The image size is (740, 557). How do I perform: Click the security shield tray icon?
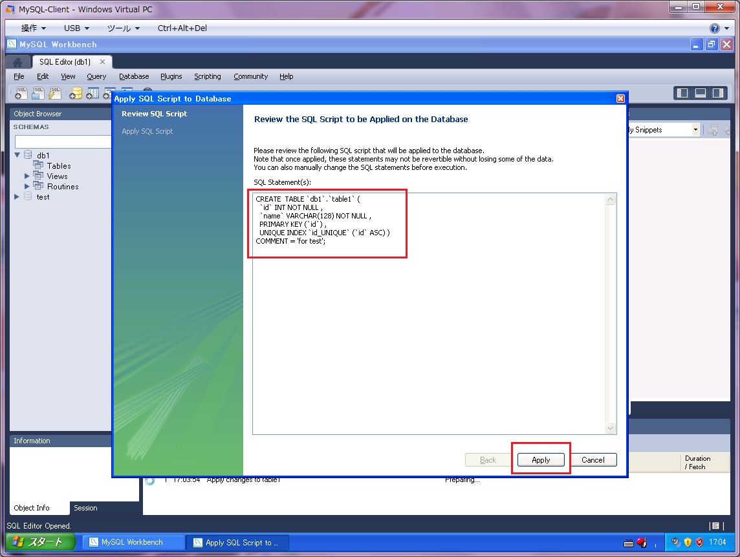pyautogui.click(x=687, y=542)
